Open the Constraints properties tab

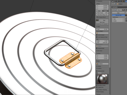[x=124, y=1]
